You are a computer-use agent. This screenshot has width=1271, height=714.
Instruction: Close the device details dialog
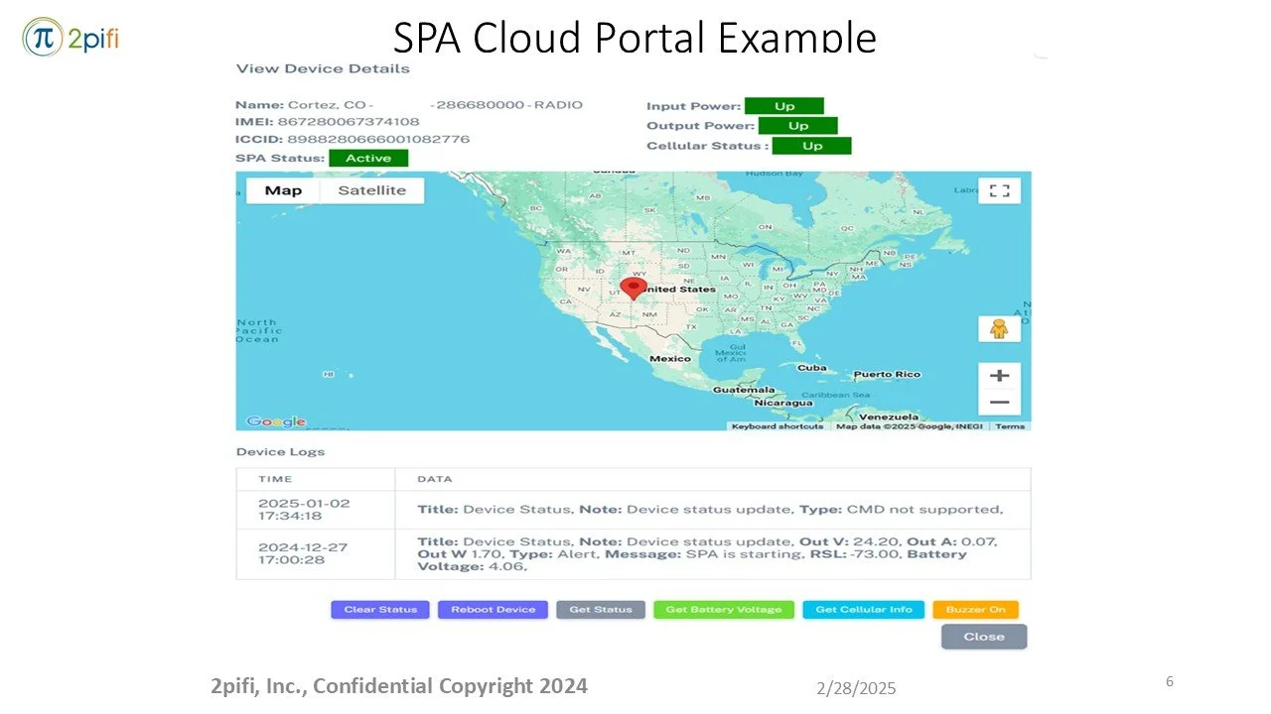984,637
